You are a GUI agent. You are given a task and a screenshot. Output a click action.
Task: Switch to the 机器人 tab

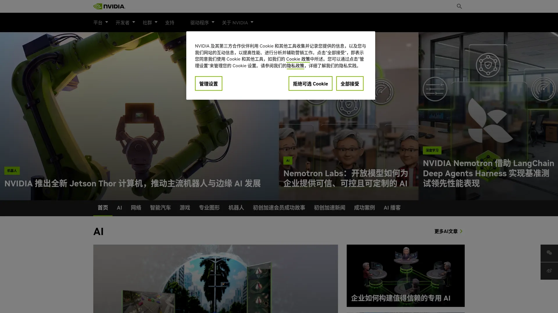click(x=236, y=208)
